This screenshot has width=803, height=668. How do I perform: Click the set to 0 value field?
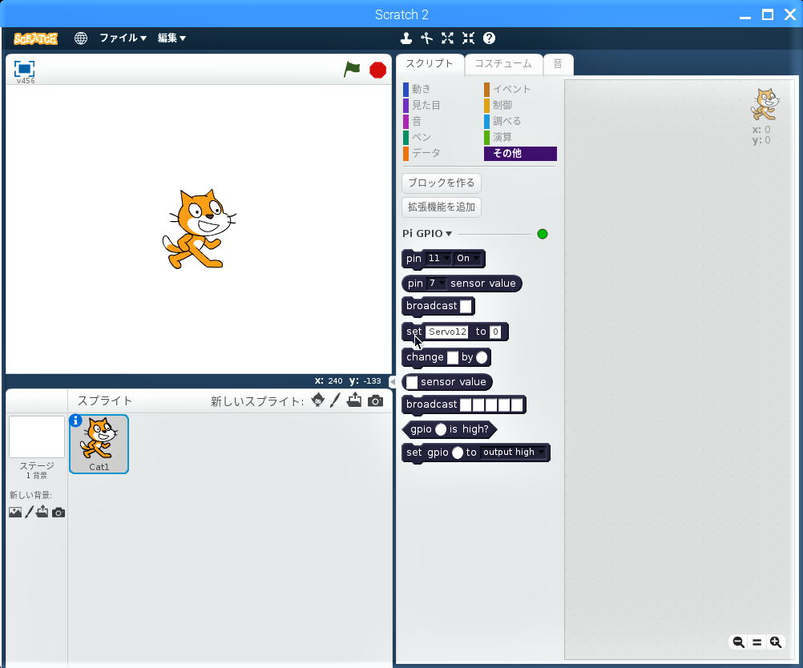click(495, 332)
